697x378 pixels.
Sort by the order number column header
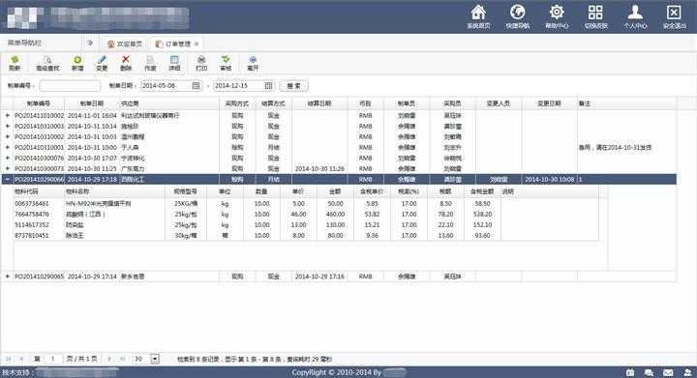pos(39,103)
